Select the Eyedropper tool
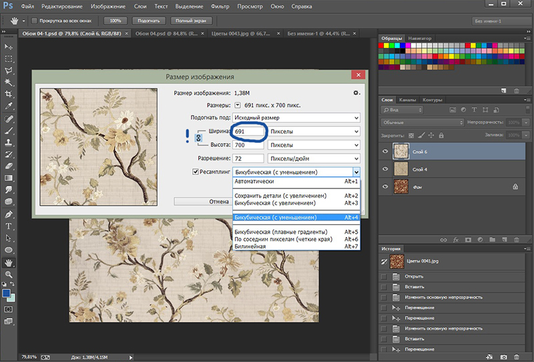 (x=9, y=106)
